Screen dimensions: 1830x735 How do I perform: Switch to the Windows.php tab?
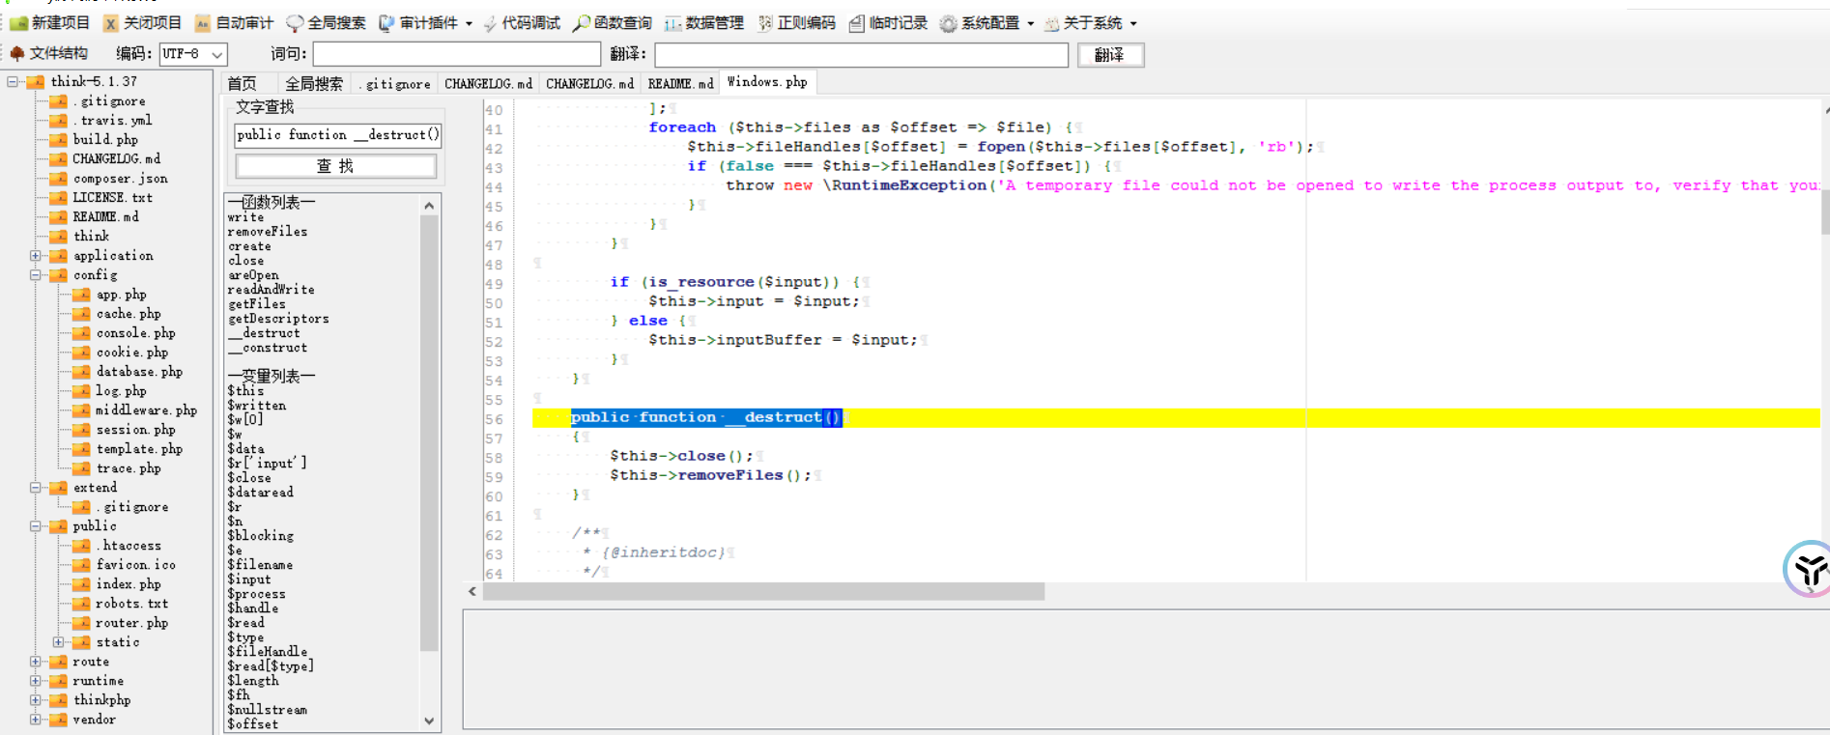coord(767,83)
